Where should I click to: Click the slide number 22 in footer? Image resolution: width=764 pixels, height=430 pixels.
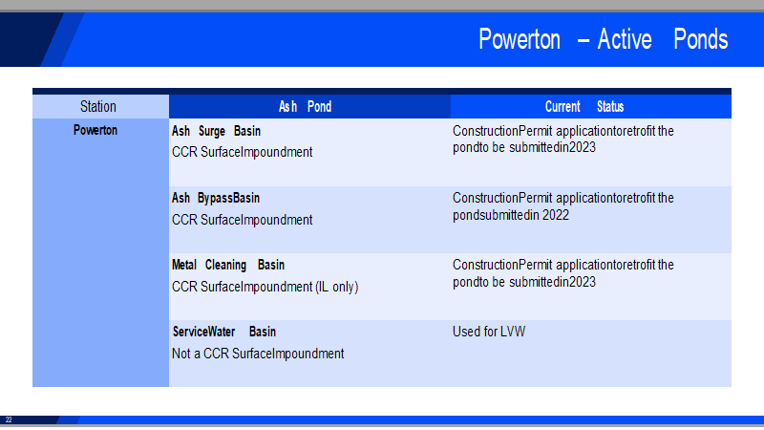9,420
